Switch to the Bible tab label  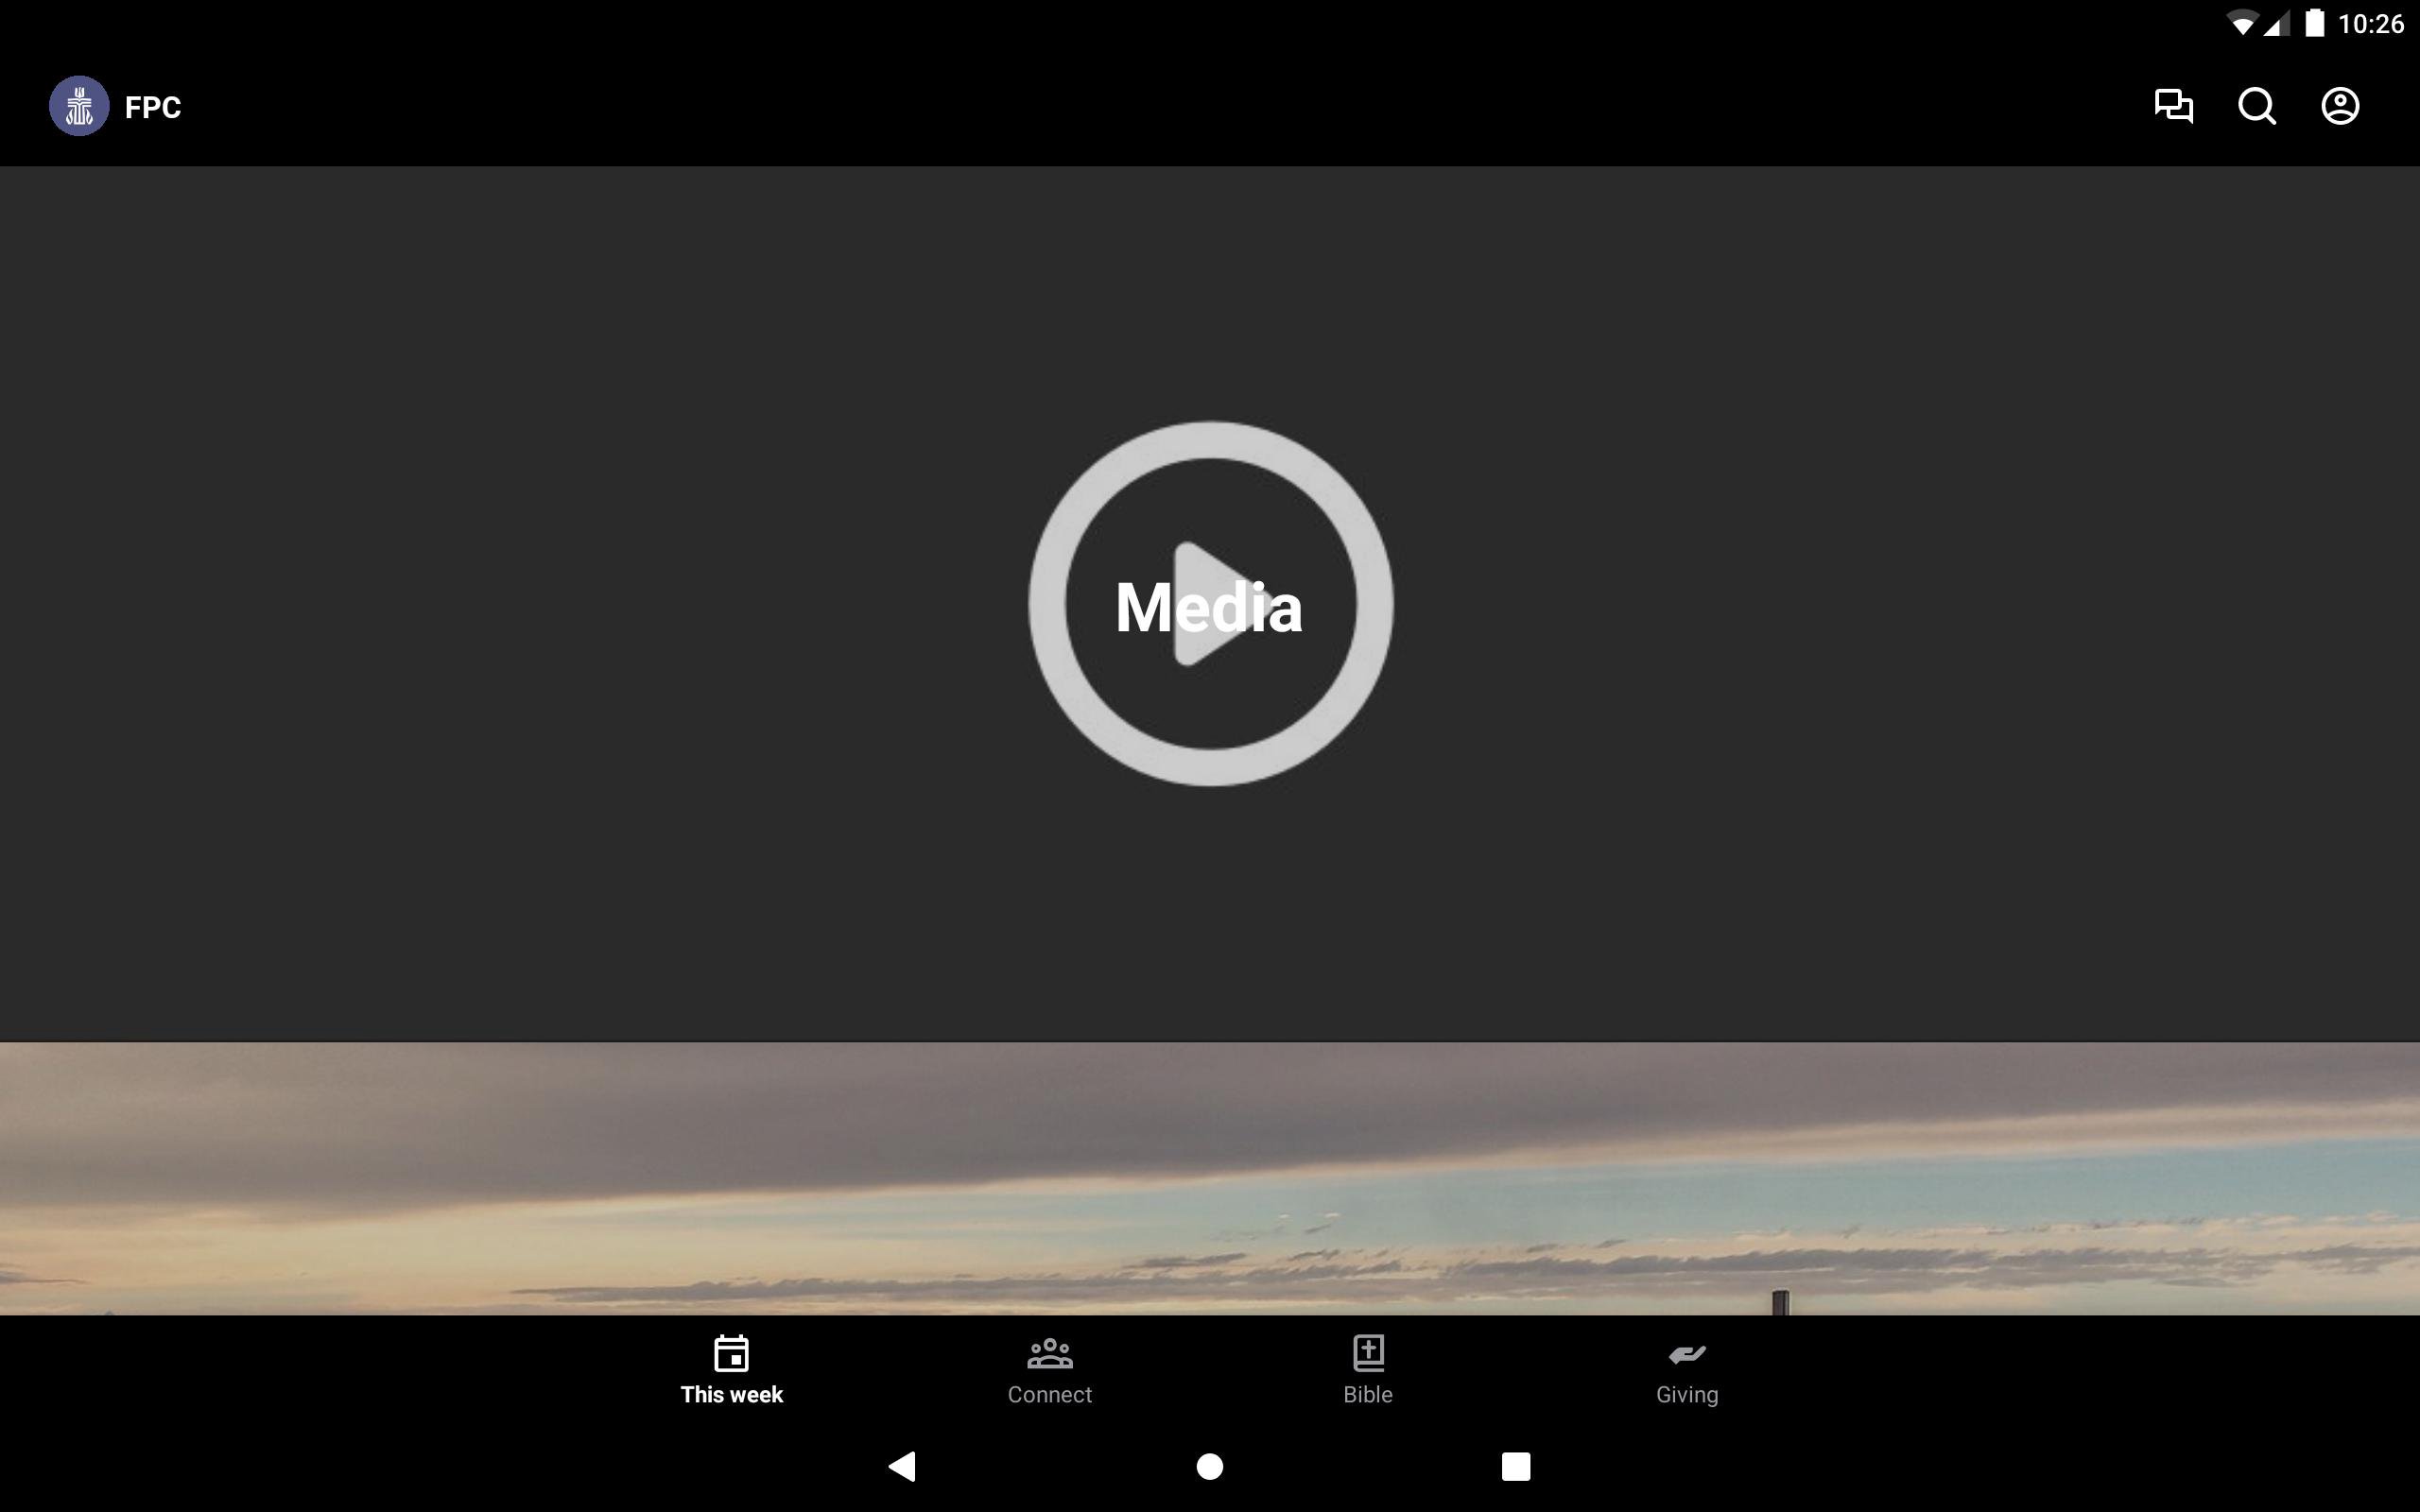(x=1367, y=1394)
